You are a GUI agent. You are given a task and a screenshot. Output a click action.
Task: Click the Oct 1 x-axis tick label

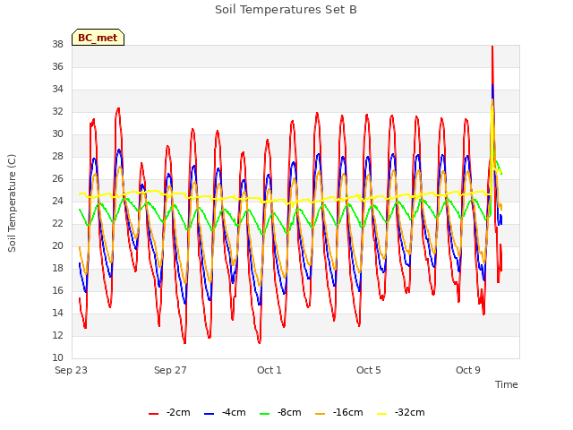click(269, 370)
